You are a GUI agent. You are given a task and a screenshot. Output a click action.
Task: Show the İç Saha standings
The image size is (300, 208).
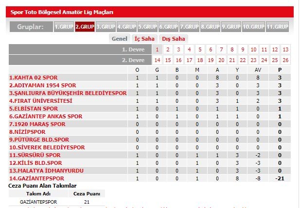click(x=144, y=39)
